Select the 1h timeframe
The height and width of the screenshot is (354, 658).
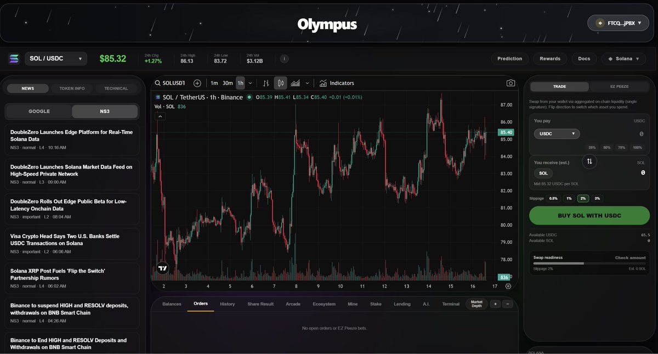(x=241, y=83)
